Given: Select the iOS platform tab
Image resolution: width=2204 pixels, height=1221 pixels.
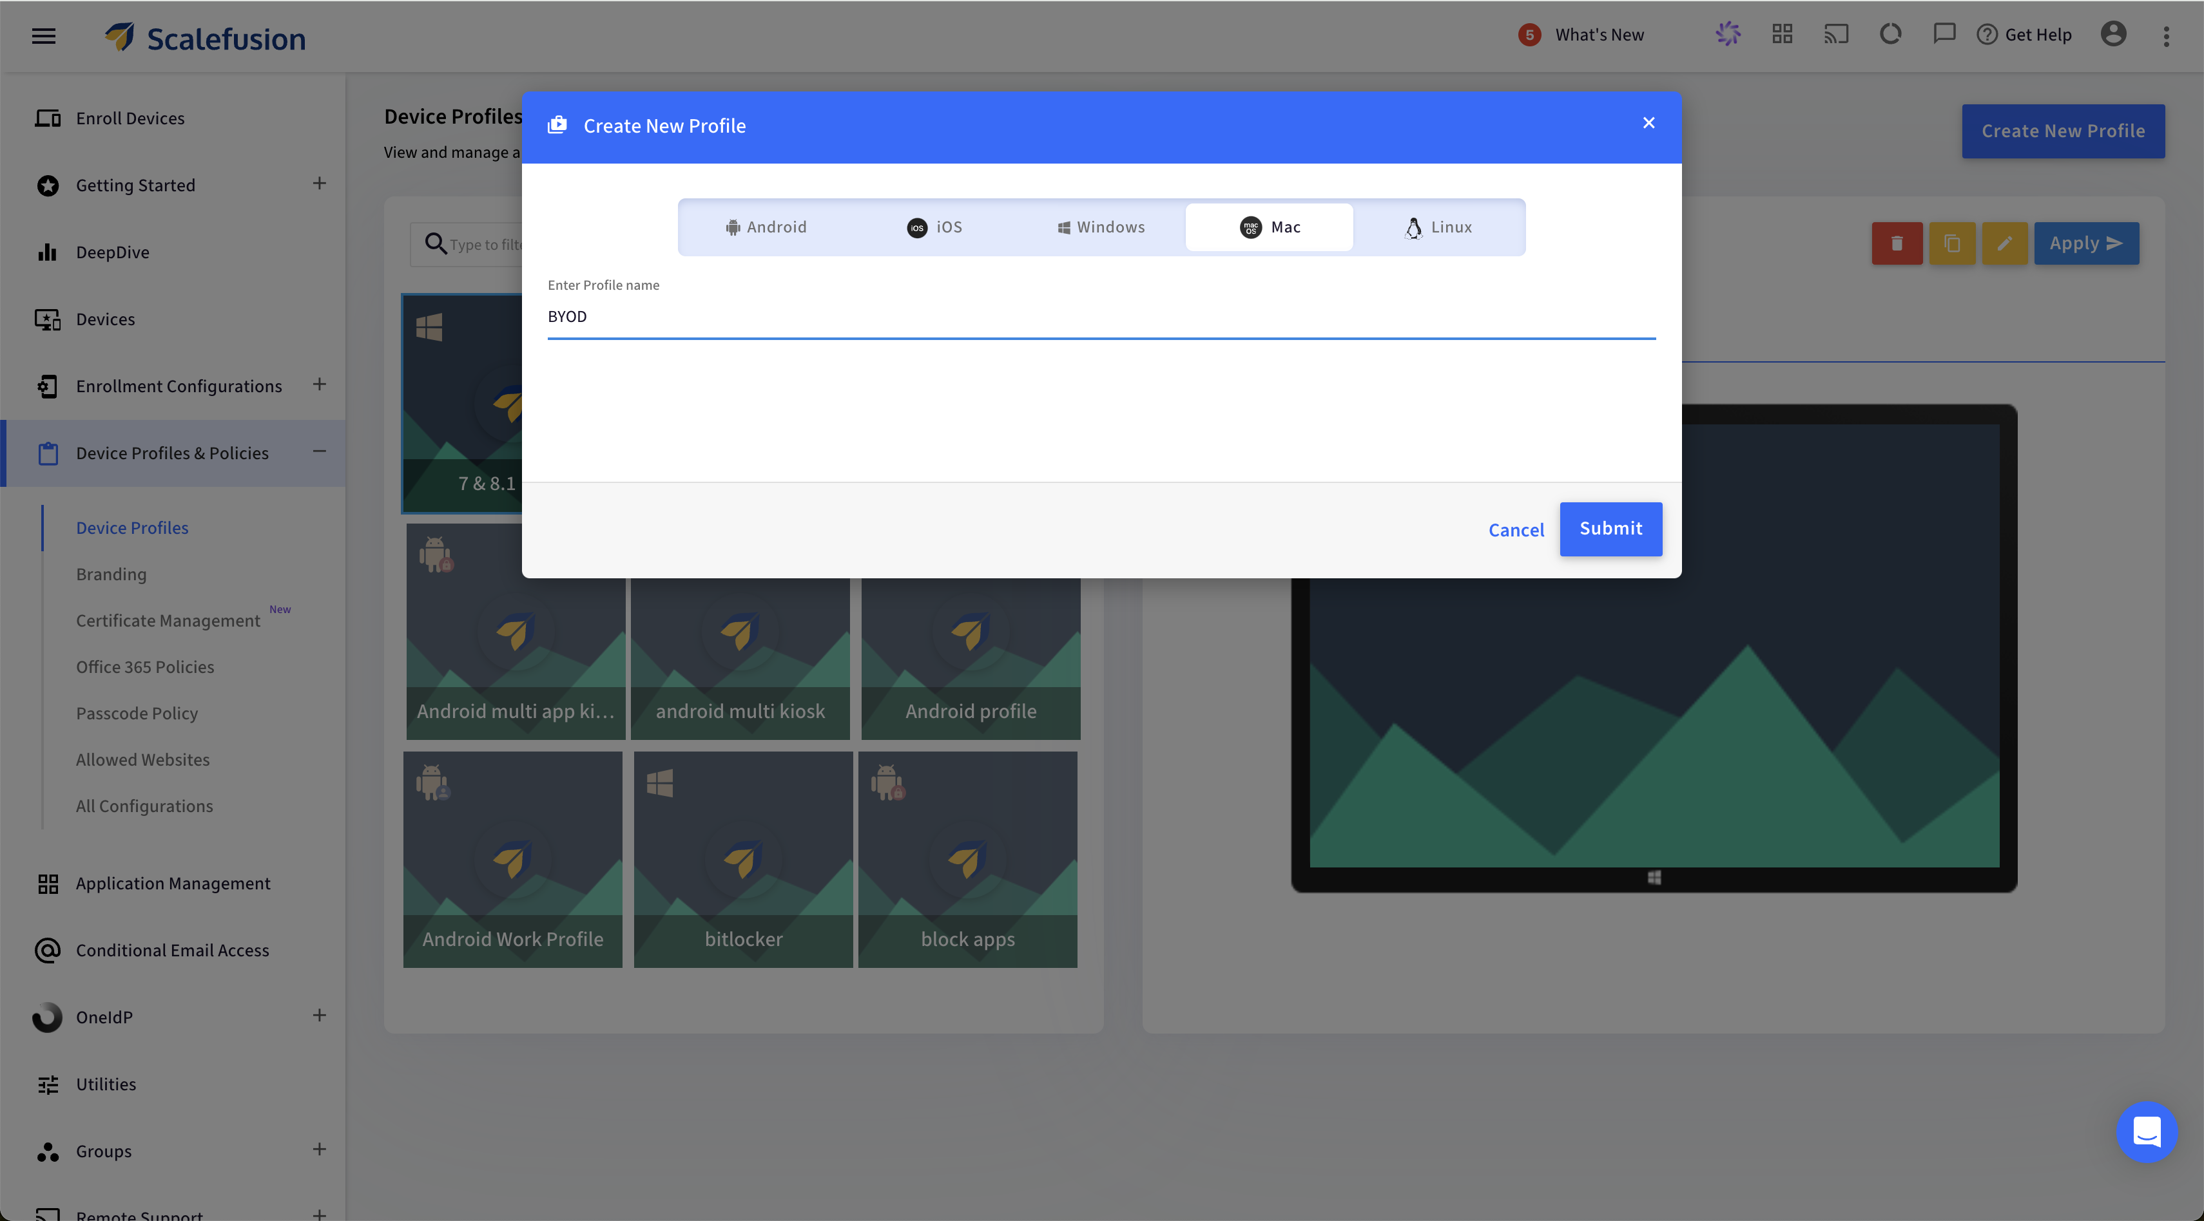Looking at the screenshot, I should [x=934, y=227].
